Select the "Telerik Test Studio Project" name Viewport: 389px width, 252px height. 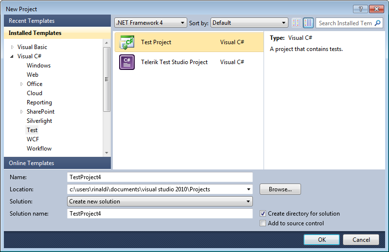174,62
